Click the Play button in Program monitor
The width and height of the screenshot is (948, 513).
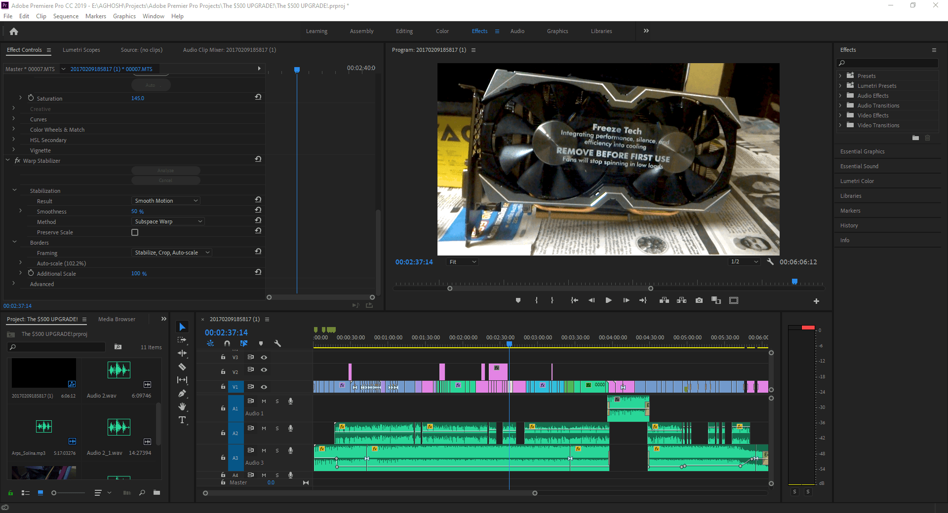pos(608,300)
